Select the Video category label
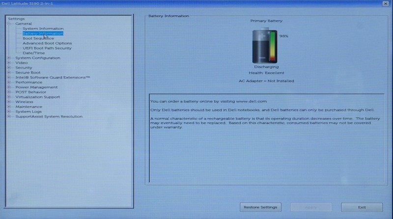This screenshot has height=219, width=393. click(22, 63)
